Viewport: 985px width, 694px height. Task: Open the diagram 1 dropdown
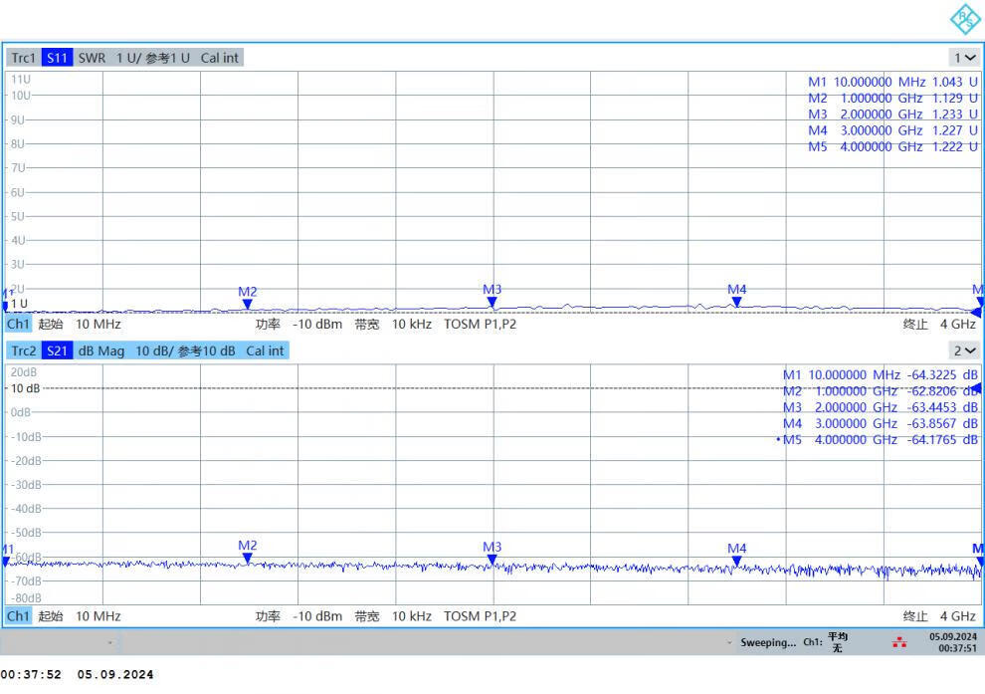click(x=964, y=58)
